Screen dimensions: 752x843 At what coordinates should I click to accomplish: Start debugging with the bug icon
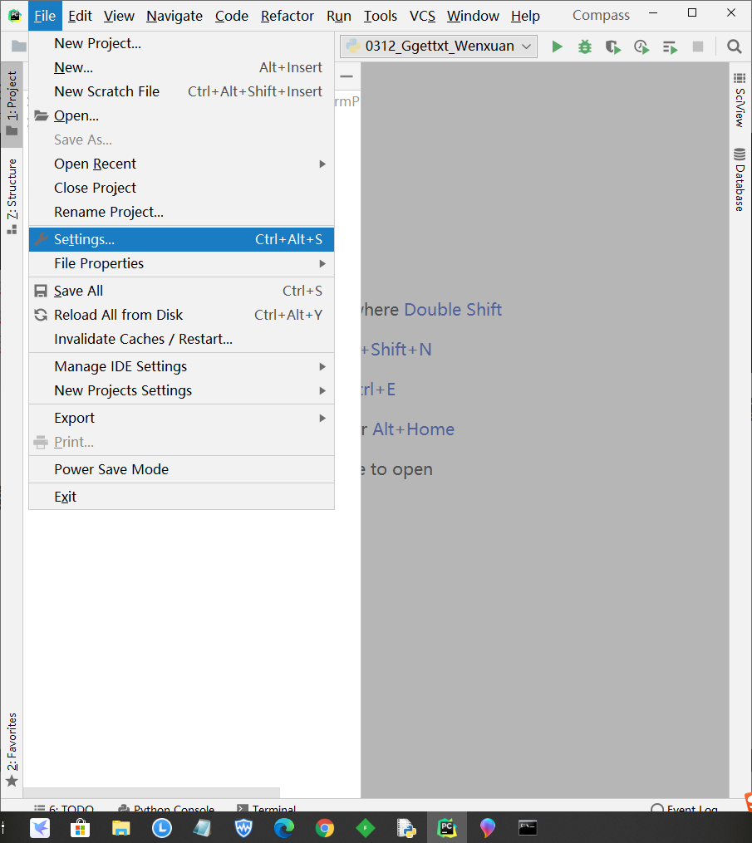[x=585, y=47]
